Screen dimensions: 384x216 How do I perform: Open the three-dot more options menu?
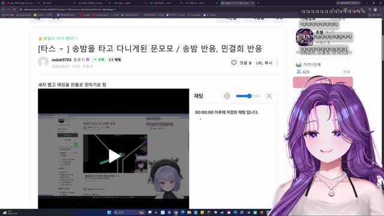pyautogui.click(x=277, y=62)
